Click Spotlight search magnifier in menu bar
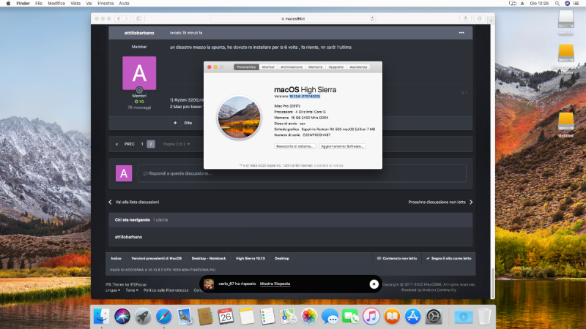Image resolution: width=586 pixels, height=329 pixels. 557,4
